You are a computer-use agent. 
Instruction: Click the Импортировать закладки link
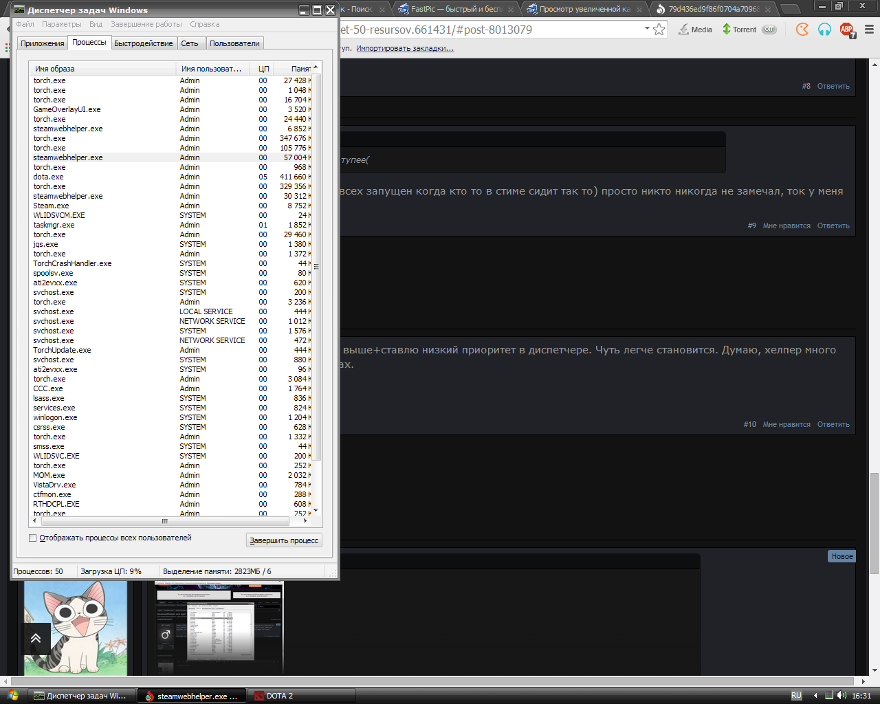coord(405,48)
